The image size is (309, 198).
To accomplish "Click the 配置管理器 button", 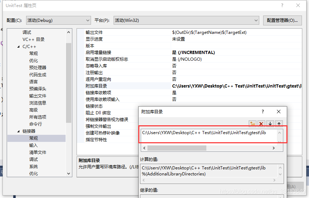I will coord(283,20).
